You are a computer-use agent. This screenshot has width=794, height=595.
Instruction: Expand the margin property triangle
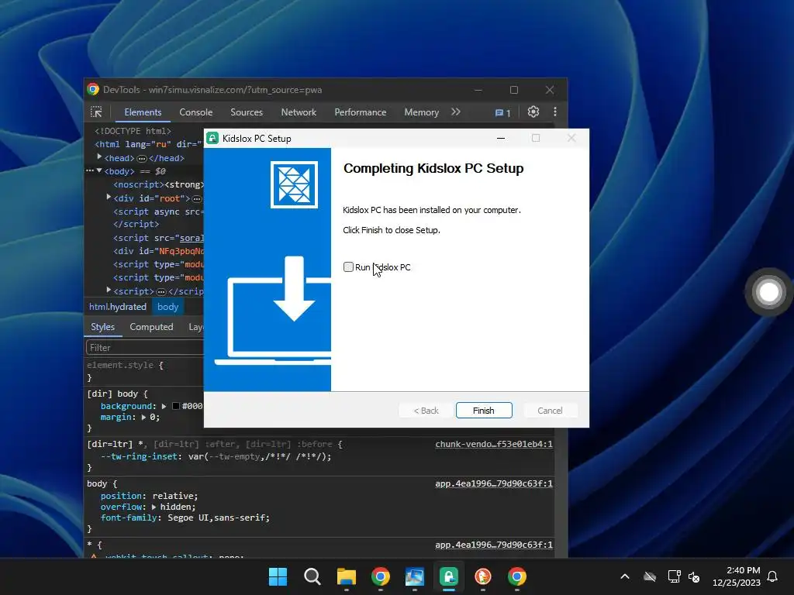[143, 418]
